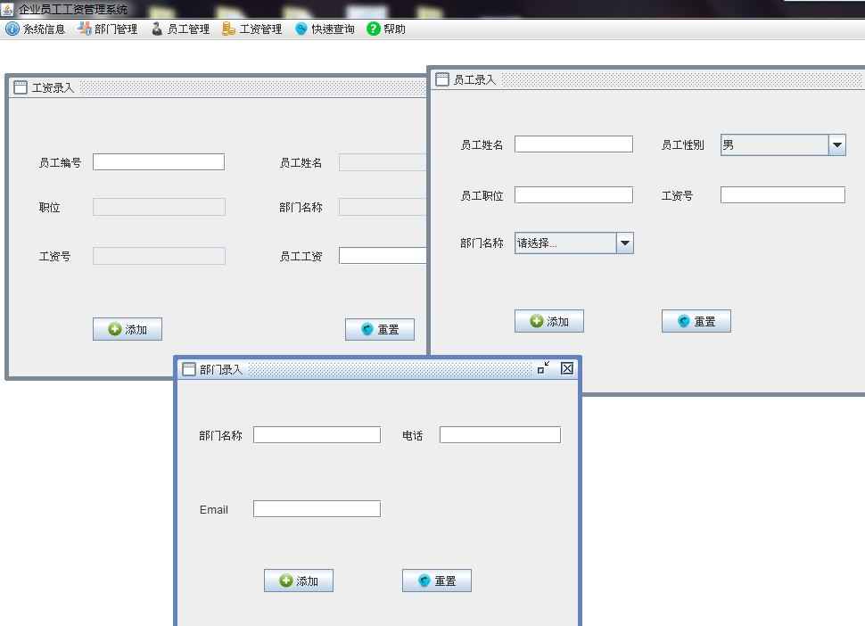865x626 pixels.
Task: Open the 员工性别 dropdown showing 男
Action: 783,145
